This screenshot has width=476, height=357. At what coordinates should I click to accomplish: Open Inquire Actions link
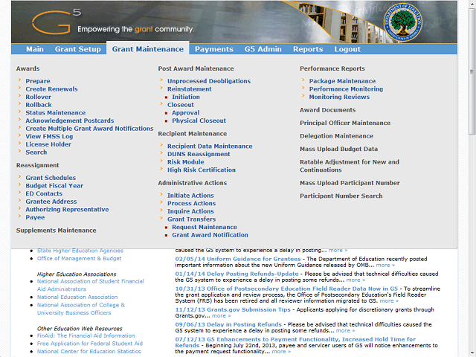pos(190,211)
